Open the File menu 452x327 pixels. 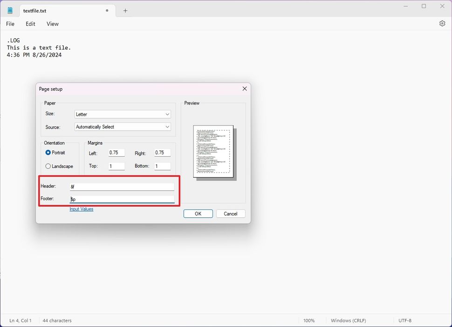coord(9,24)
